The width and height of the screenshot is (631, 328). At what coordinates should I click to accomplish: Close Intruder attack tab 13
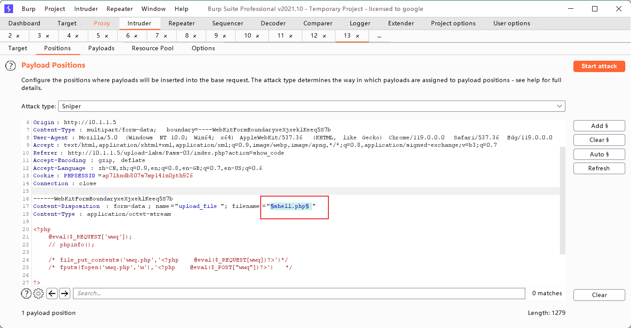(358, 36)
